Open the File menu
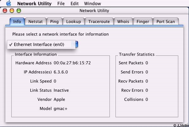 61,3
